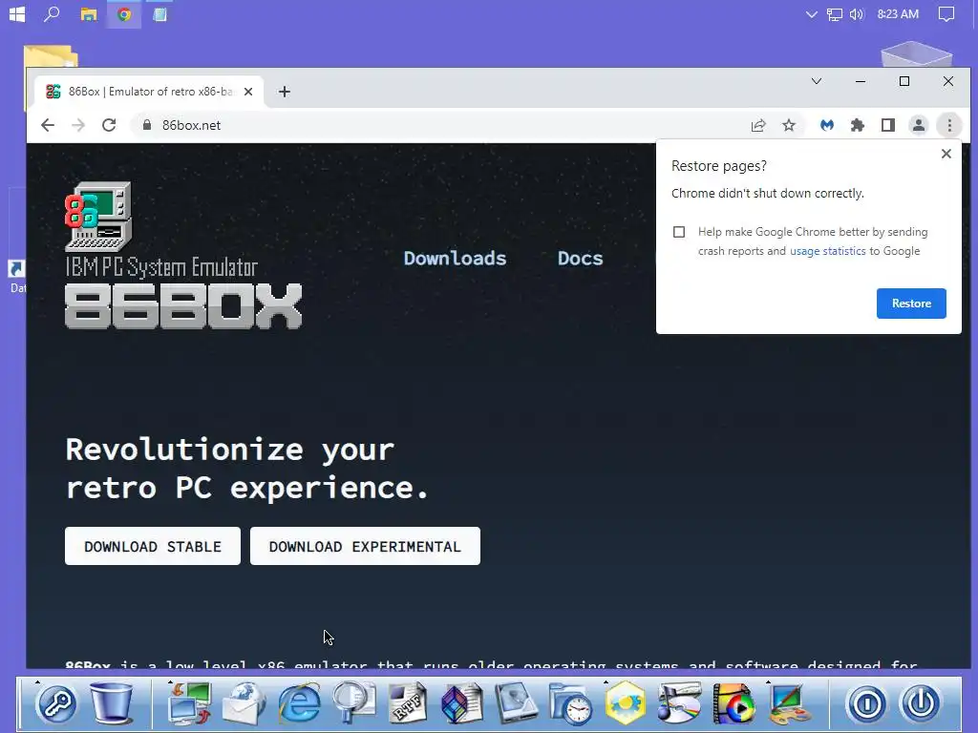This screenshot has height=733, width=978.
Task: Open the music CD dock icon
Action: coord(679,703)
